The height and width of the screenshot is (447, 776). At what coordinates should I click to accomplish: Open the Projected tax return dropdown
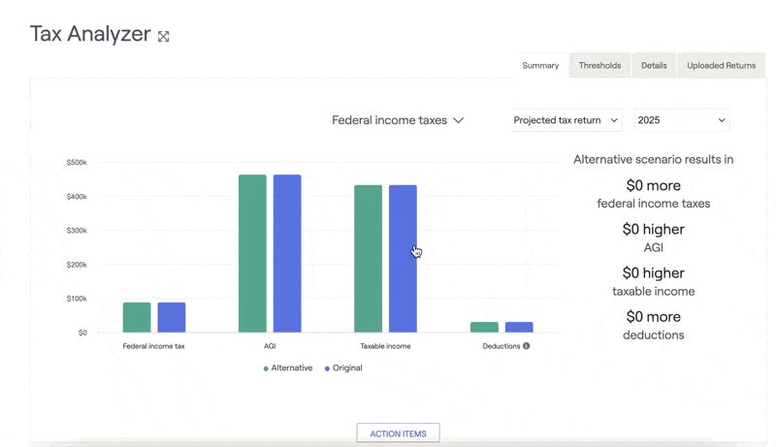point(566,120)
